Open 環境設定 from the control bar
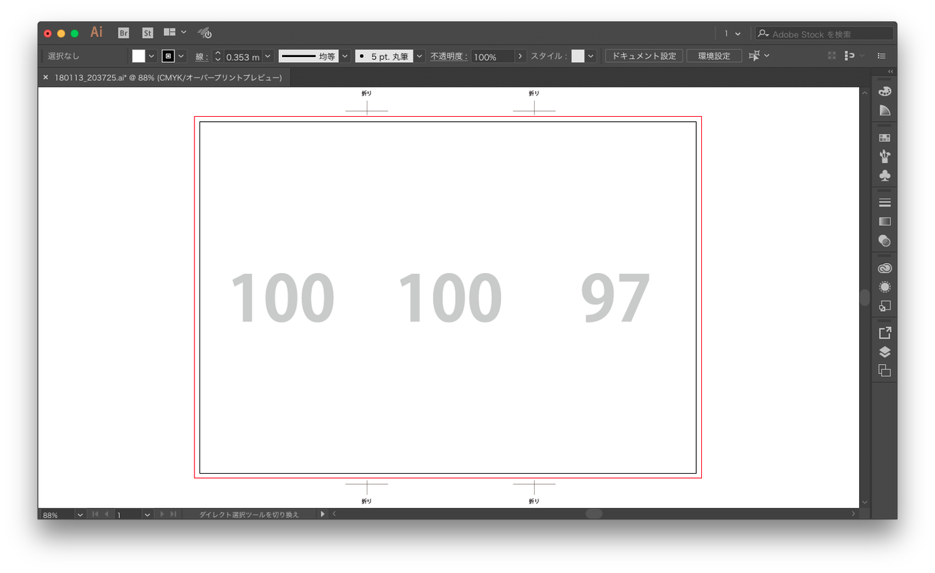 coord(714,55)
